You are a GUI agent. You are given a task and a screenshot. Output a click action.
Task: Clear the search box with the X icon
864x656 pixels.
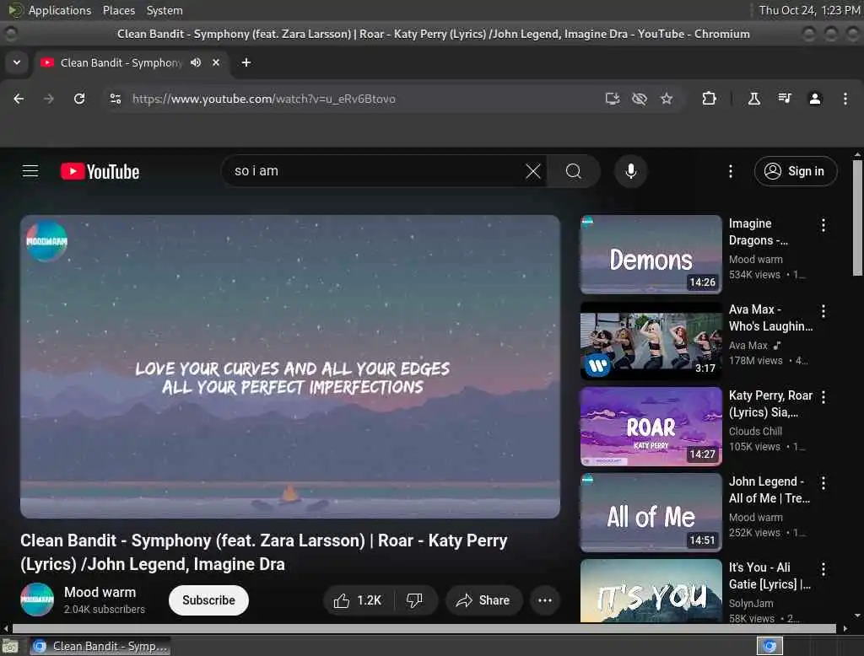click(533, 171)
